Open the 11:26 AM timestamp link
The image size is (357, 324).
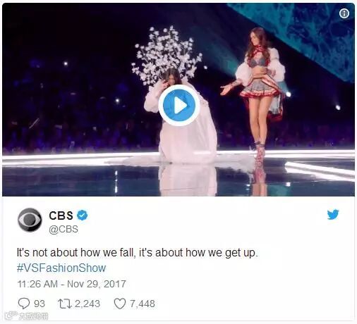coord(37,284)
